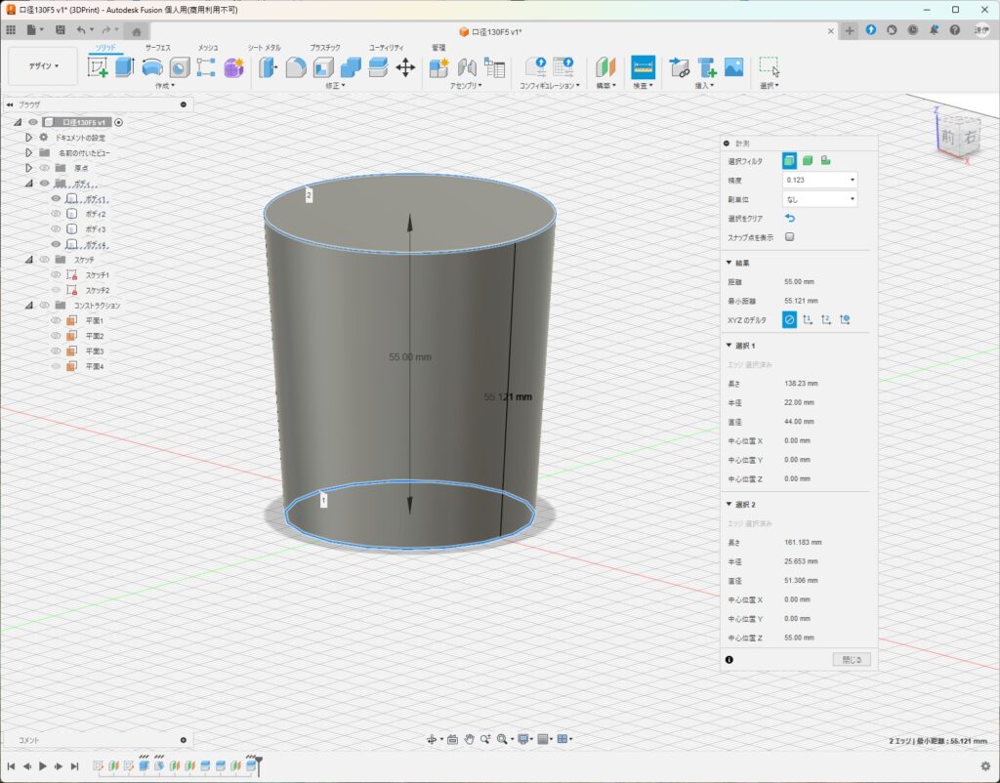Switch to the プラスチック tab
The width and height of the screenshot is (1000, 783).
point(325,48)
